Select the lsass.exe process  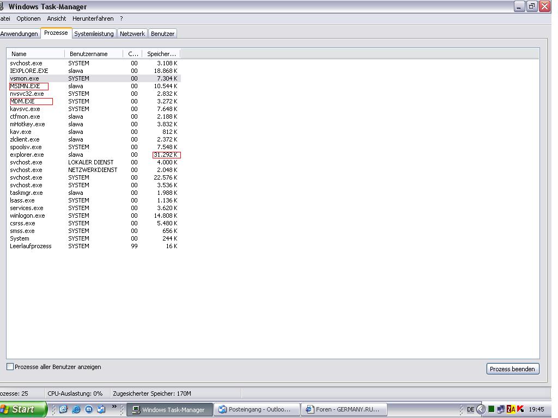tap(94, 200)
